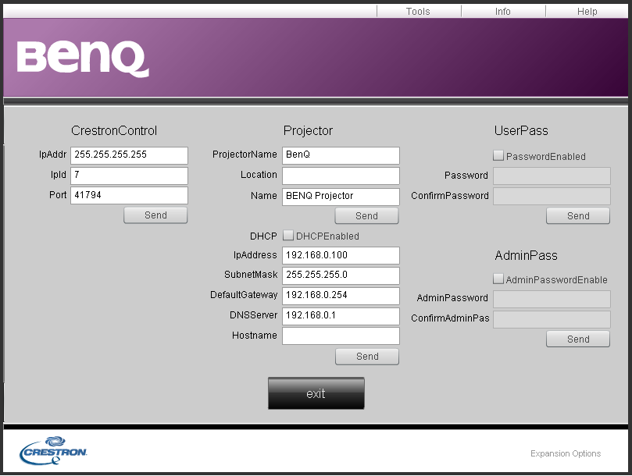The image size is (632, 476).
Task: Click into the Location field
Action: point(341,176)
